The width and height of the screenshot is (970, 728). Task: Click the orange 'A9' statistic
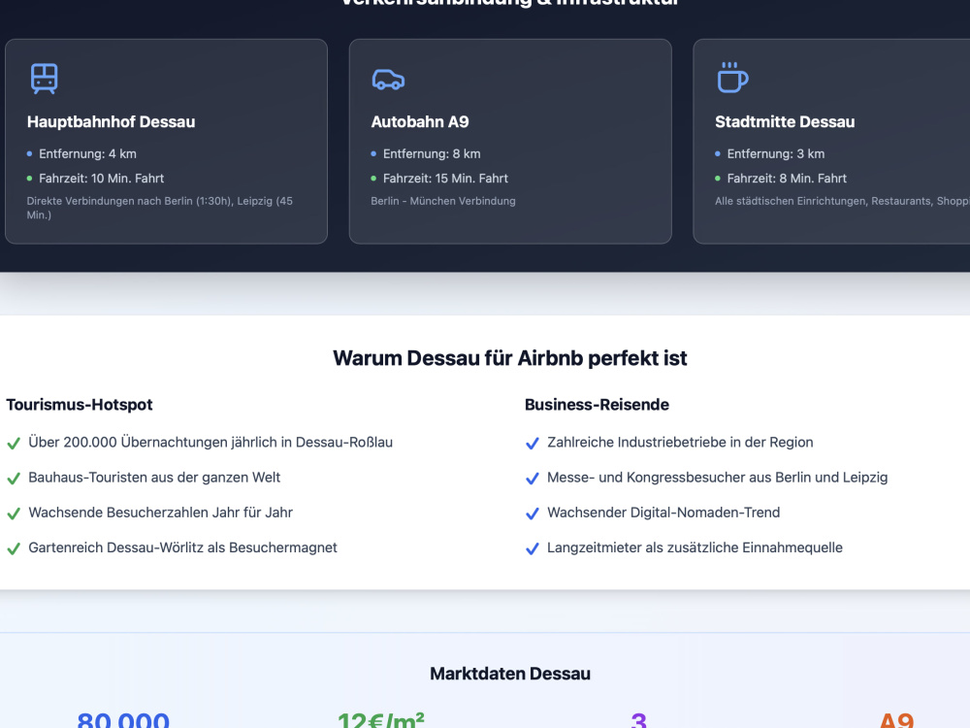tap(896, 720)
